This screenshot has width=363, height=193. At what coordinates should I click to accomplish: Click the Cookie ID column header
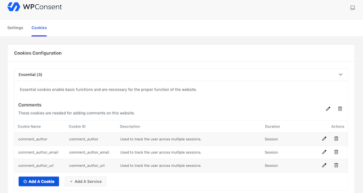tap(77, 126)
